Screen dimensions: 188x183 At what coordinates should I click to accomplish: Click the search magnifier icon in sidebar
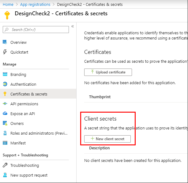[x=6, y=29]
